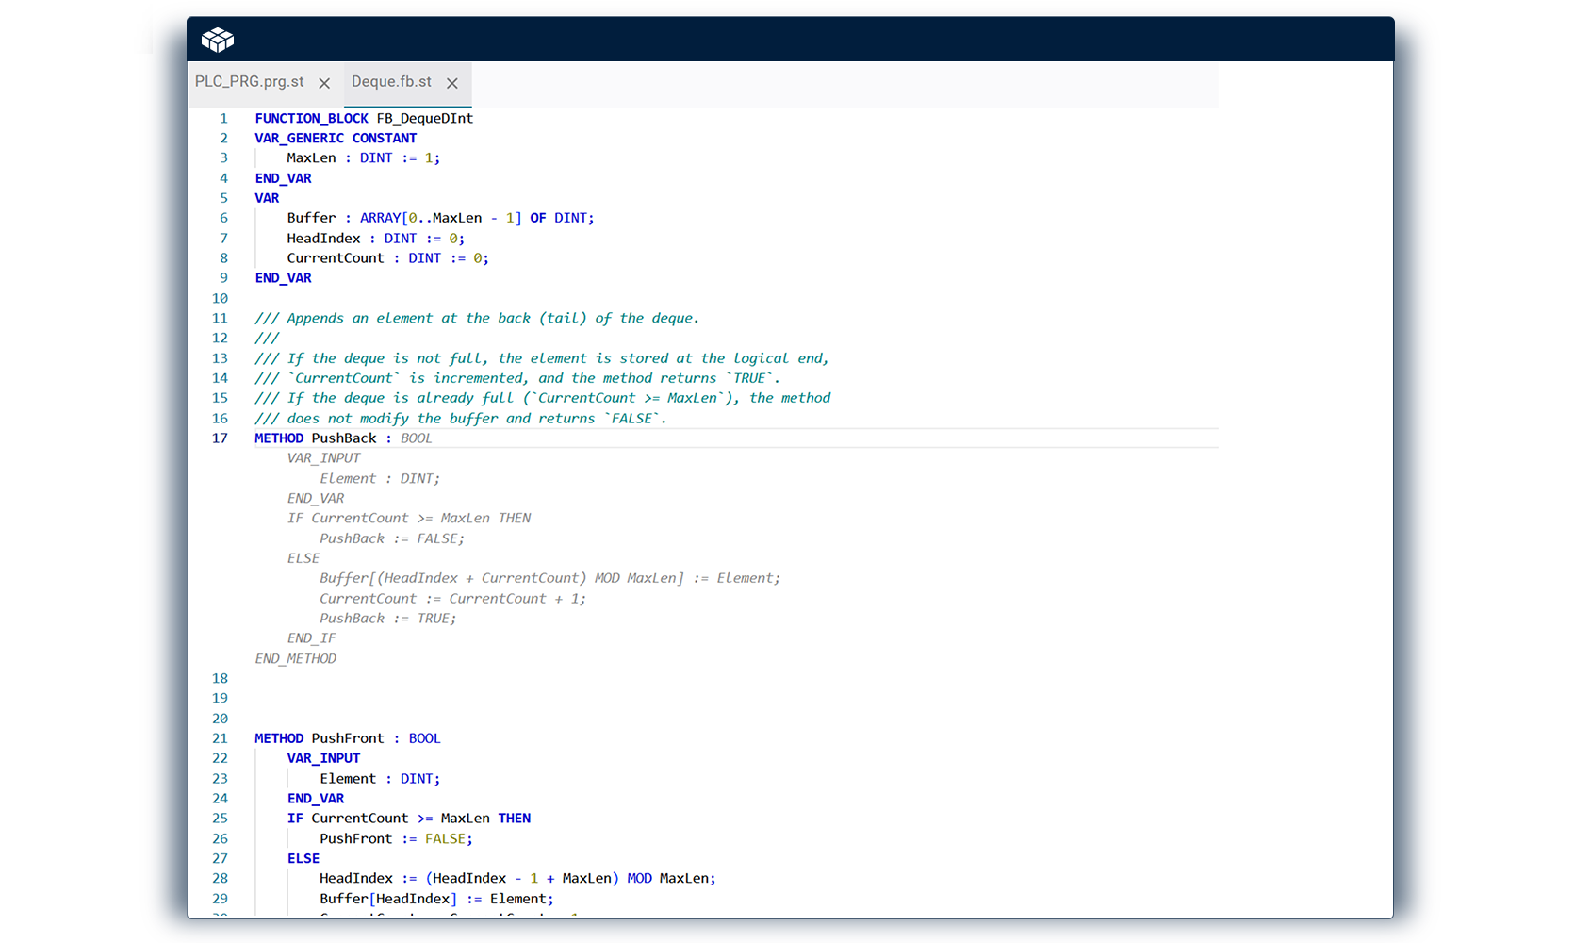The height and width of the screenshot is (943, 1574).
Task: Close the PLC_PRG.prg.st tab
Action: 324,83
